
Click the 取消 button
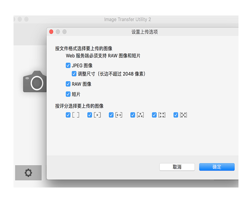click(177, 167)
